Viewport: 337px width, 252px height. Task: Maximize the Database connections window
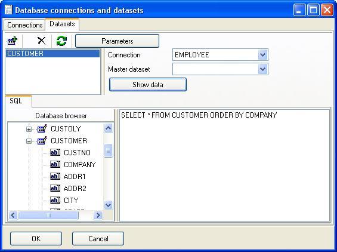pos(313,10)
